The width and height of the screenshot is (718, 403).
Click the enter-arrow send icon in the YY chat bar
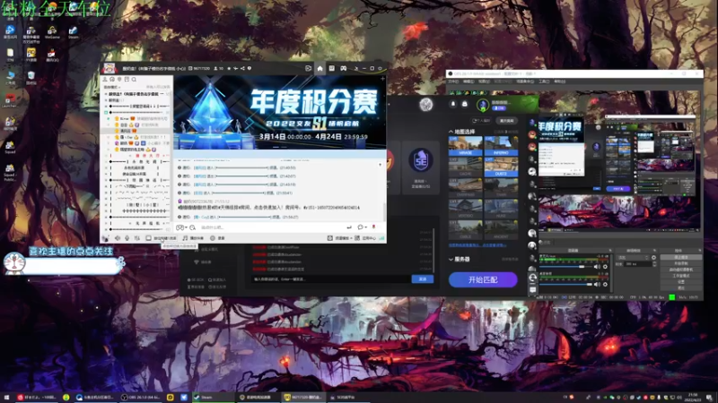(x=349, y=227)
